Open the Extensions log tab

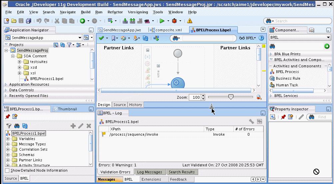[x=151, y=180]
